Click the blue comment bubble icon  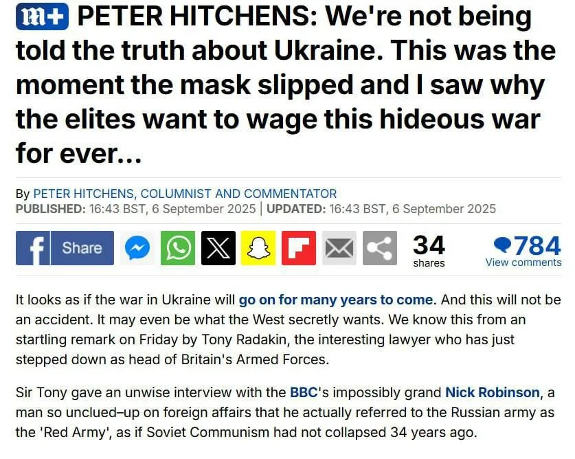click(502, 245)
